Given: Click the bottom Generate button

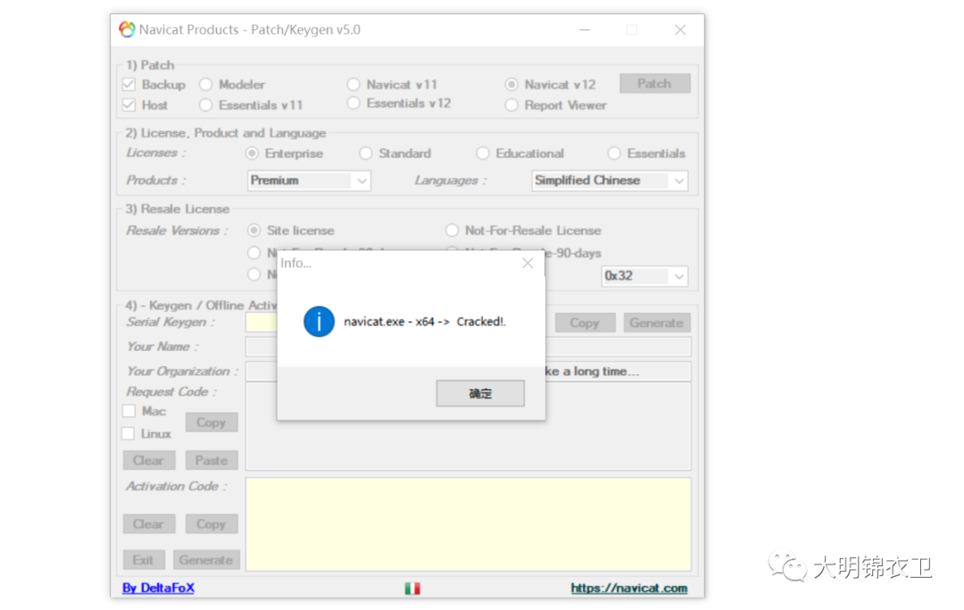Looking at the screenshot, I should point(206,560).
